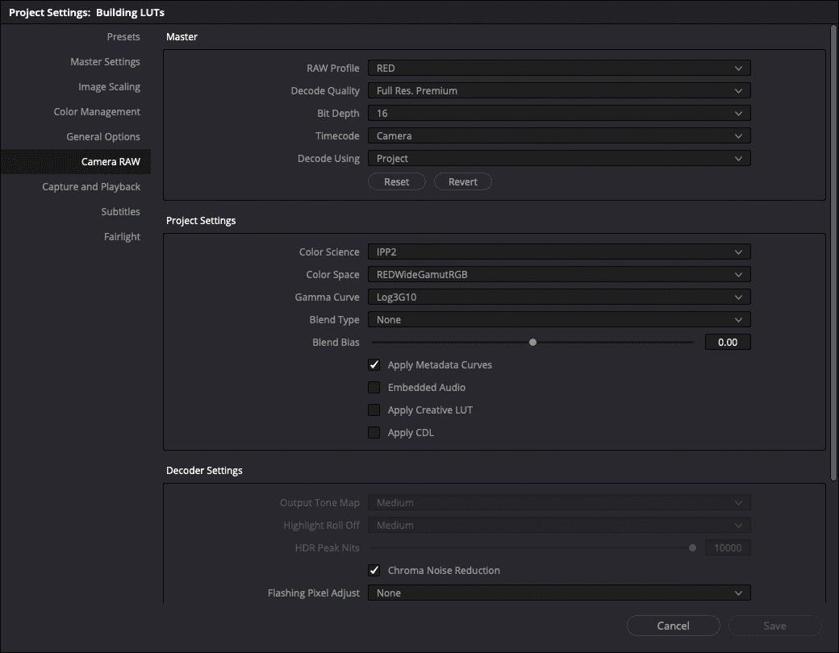
Task: Enable Embedded Audio
Action: coord(374,387)
